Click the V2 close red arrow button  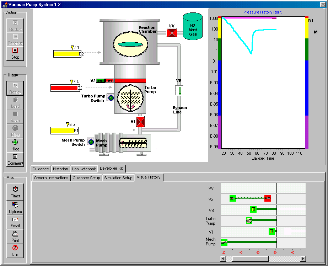click(109, 81)
